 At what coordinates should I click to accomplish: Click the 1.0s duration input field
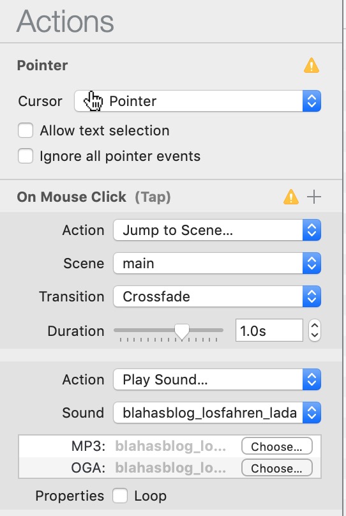click(269, 330)
